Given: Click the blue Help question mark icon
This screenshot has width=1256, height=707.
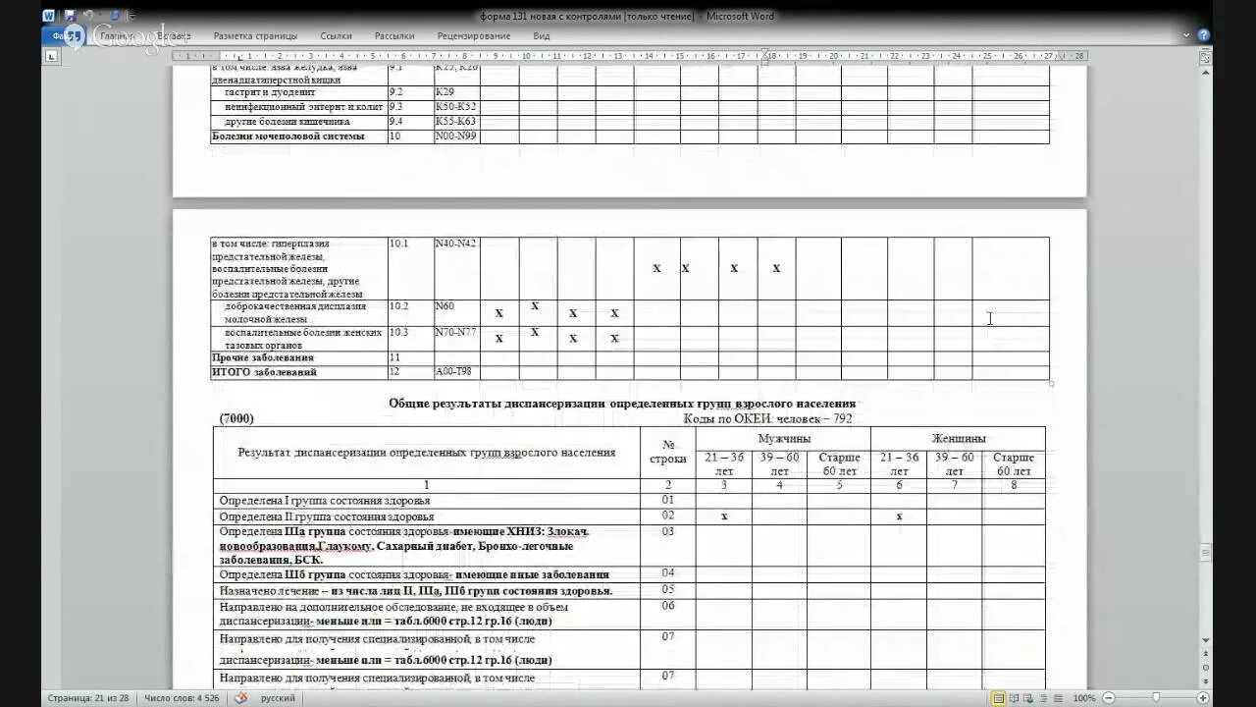Looking at the screenshot, I should 1204,35.
